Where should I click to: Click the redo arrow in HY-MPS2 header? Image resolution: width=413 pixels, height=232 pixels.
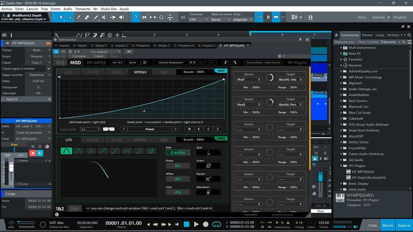(234, 63)
